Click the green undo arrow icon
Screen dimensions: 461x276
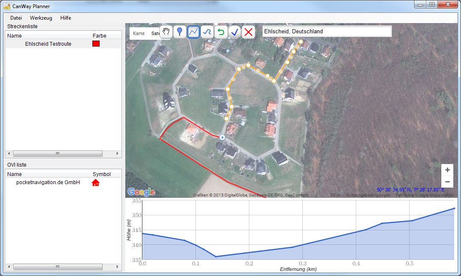pyautogui.click(x=221, y=32)
